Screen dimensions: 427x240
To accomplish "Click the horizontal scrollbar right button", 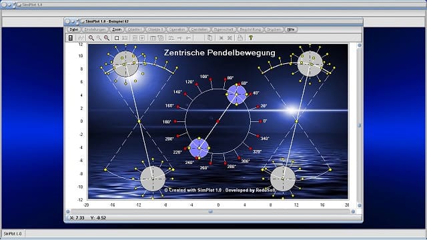I will point(353,211).
